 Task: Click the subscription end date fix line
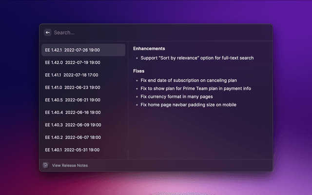coord(189,80)
